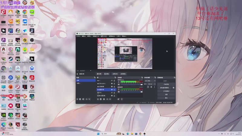Click Windows Start button on taskbar
The image size is (242, 136).
98,134
